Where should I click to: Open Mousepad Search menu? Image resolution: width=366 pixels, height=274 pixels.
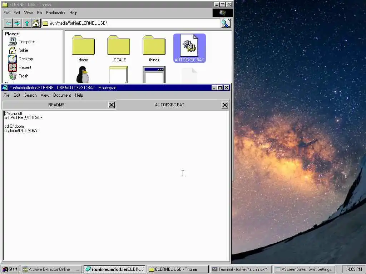tap(30, 95)
